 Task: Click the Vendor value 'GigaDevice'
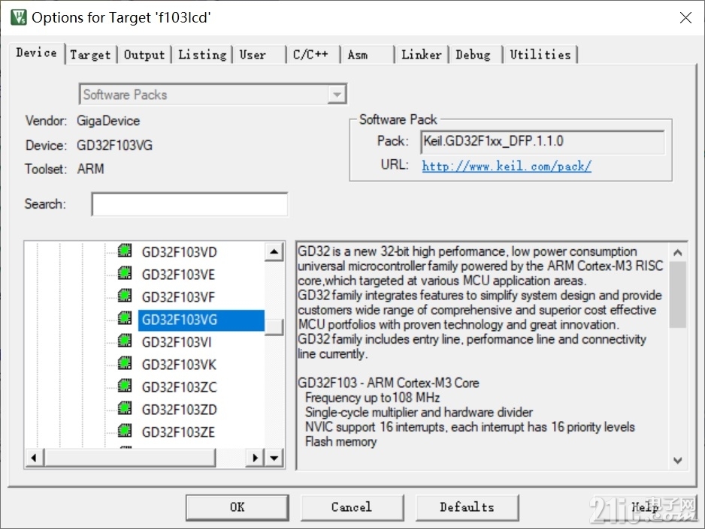(x=108, y=121)
